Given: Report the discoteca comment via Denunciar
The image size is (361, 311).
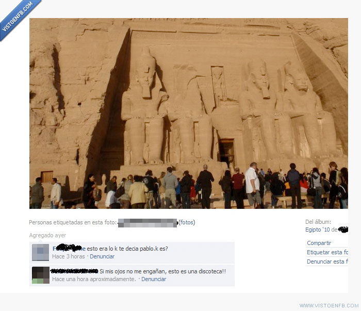Looking at the screenshot, I should click(x=154, y=279).
